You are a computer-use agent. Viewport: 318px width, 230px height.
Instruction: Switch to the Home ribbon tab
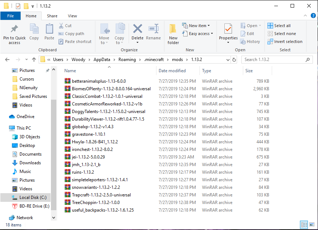tap(31, 16)
